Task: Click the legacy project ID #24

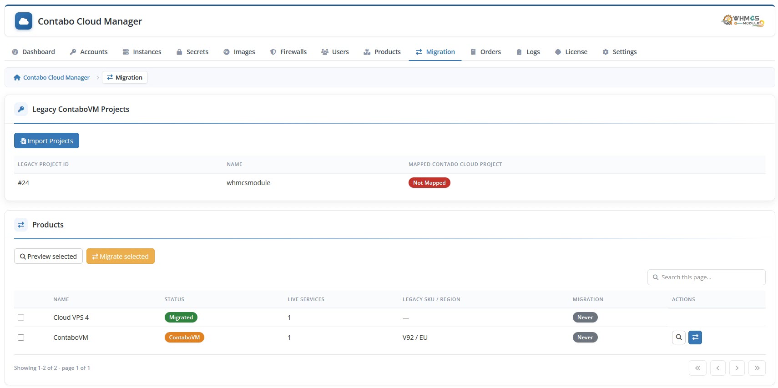Action: 23,183
